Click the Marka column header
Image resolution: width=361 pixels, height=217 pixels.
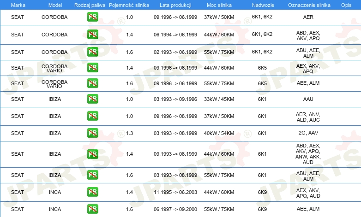click(18, 5)
